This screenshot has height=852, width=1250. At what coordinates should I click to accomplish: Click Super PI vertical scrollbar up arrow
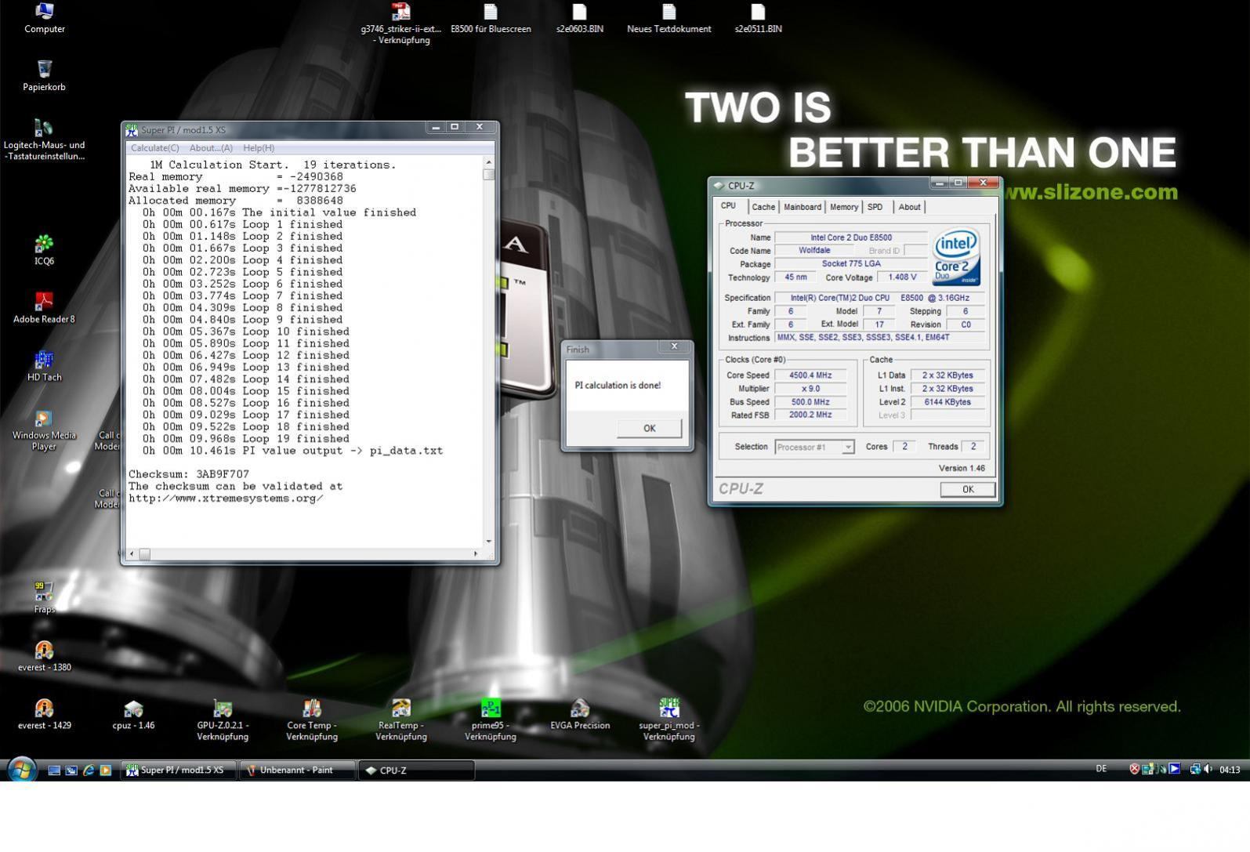tap(489, 161)
